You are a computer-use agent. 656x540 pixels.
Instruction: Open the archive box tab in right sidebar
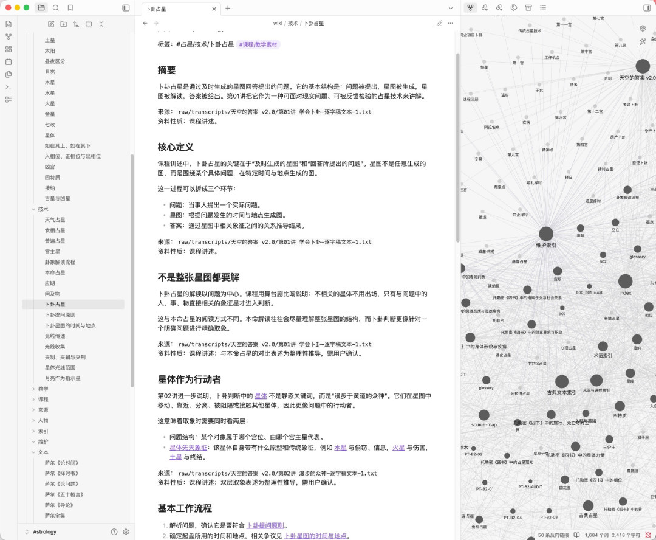pyautogui.click(x=528, y=7)
